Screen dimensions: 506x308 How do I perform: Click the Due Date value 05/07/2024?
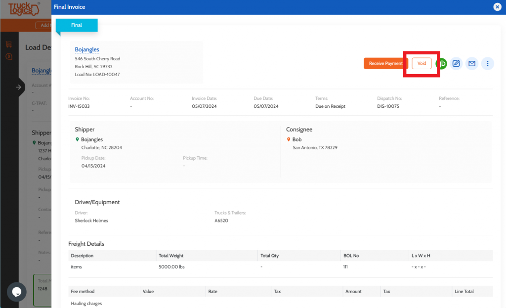[266, 106]
